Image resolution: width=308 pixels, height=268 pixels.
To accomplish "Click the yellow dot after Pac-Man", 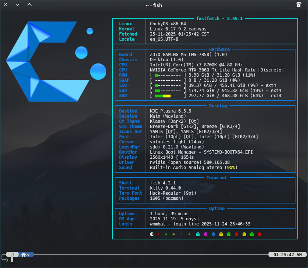I will pos(174,234).
